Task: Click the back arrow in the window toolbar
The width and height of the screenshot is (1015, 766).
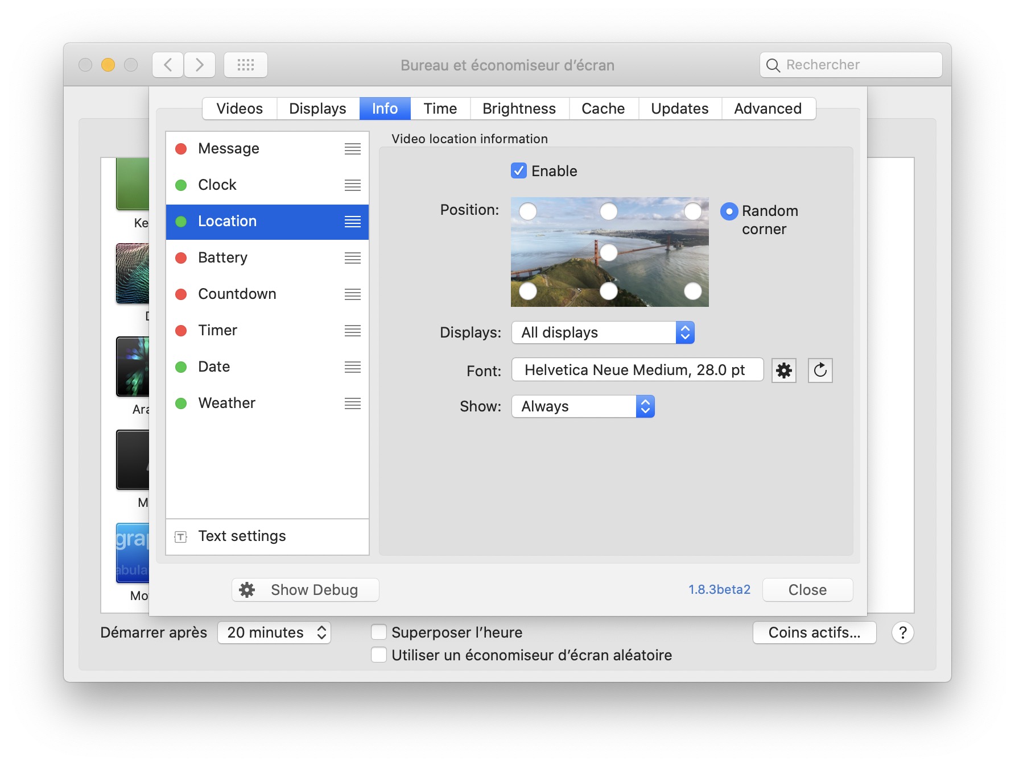Action: pyautogui.click(x=168, y=65)
